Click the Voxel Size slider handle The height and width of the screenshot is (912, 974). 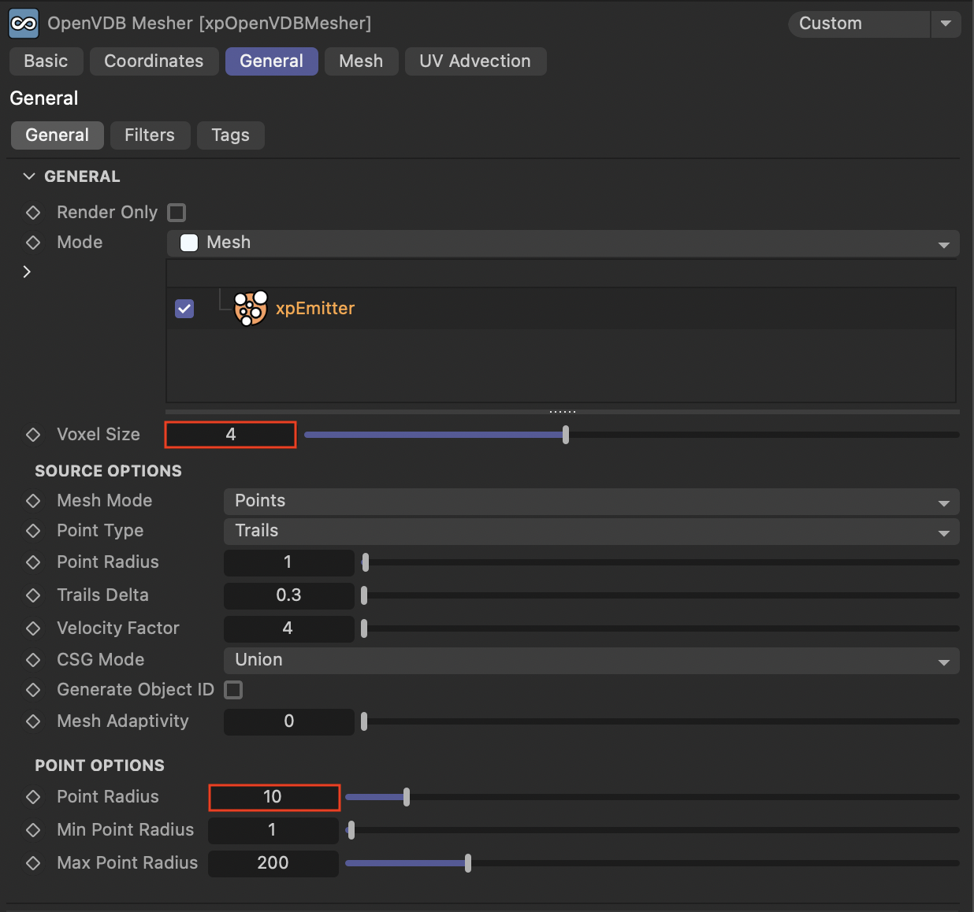pos(566,435)
